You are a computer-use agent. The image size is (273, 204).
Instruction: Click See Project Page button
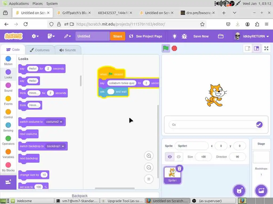145,36
